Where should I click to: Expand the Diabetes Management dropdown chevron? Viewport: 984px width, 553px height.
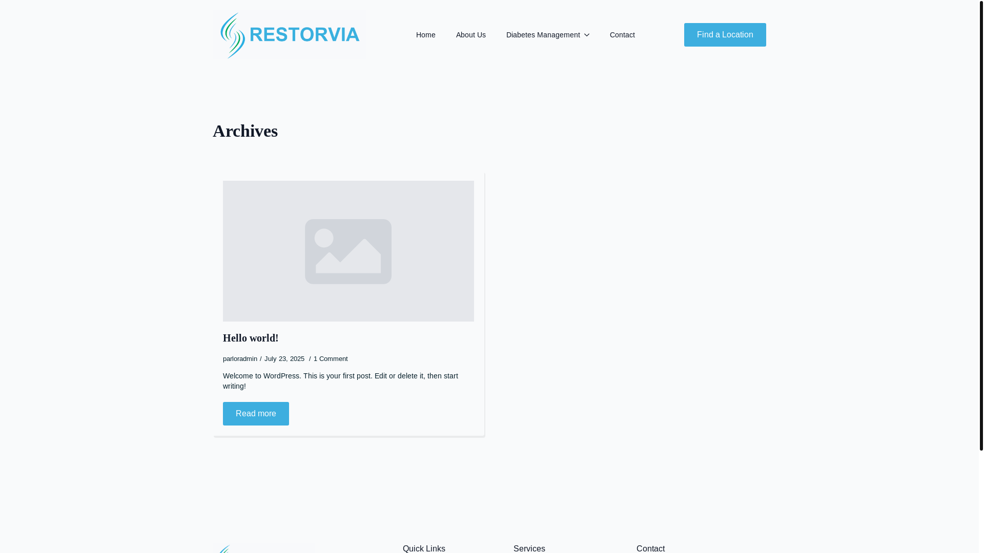click(x=587, y=35)
